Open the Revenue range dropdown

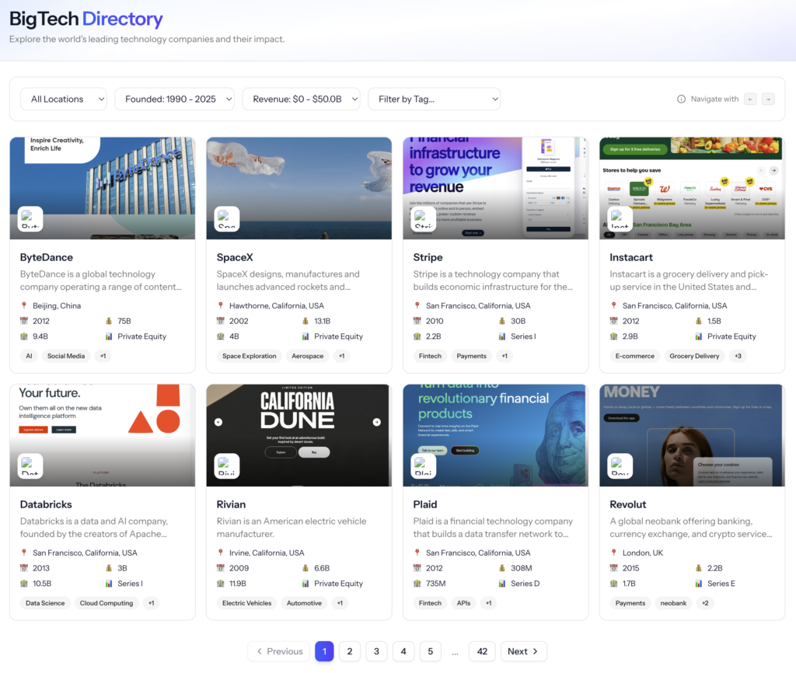point(302,99)
